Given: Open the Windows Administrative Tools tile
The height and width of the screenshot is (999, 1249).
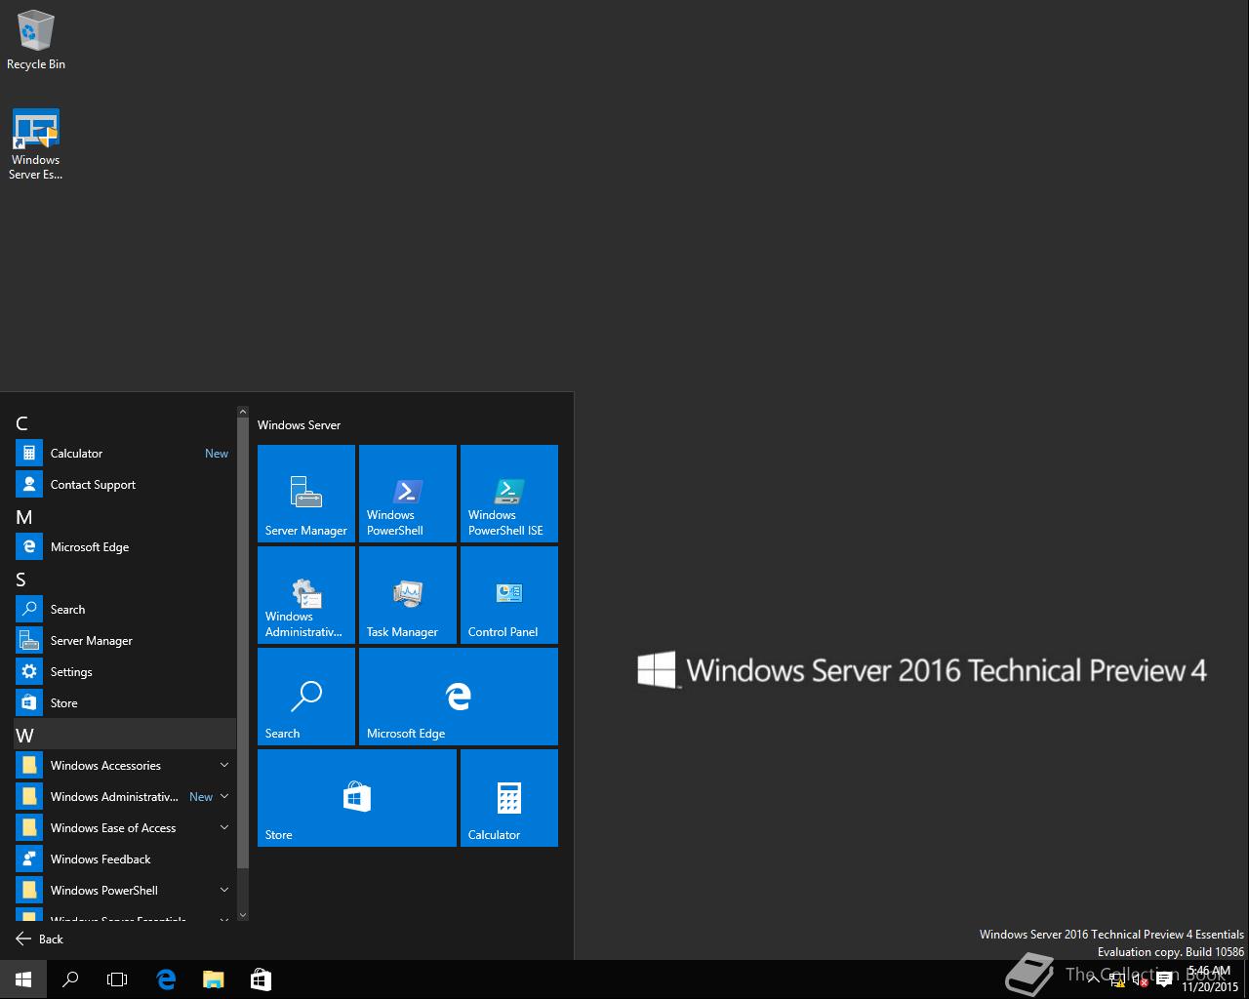Looking at the screenshot, I should pyautogui.click(x=306, y=595).
